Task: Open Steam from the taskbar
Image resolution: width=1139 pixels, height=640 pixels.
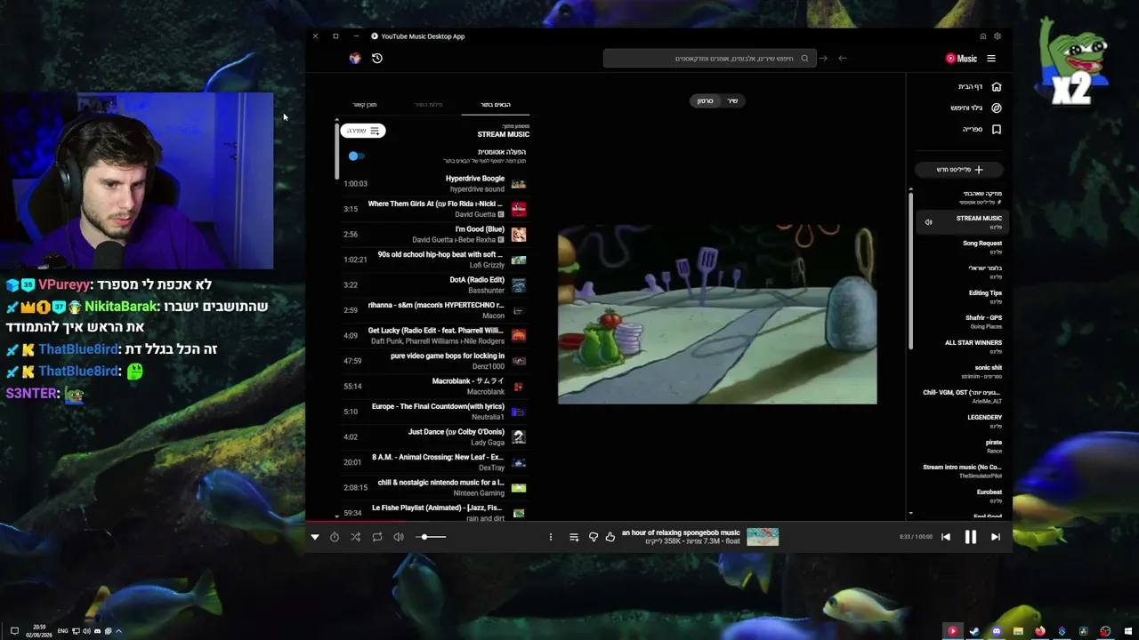Action: click(974, 631)
